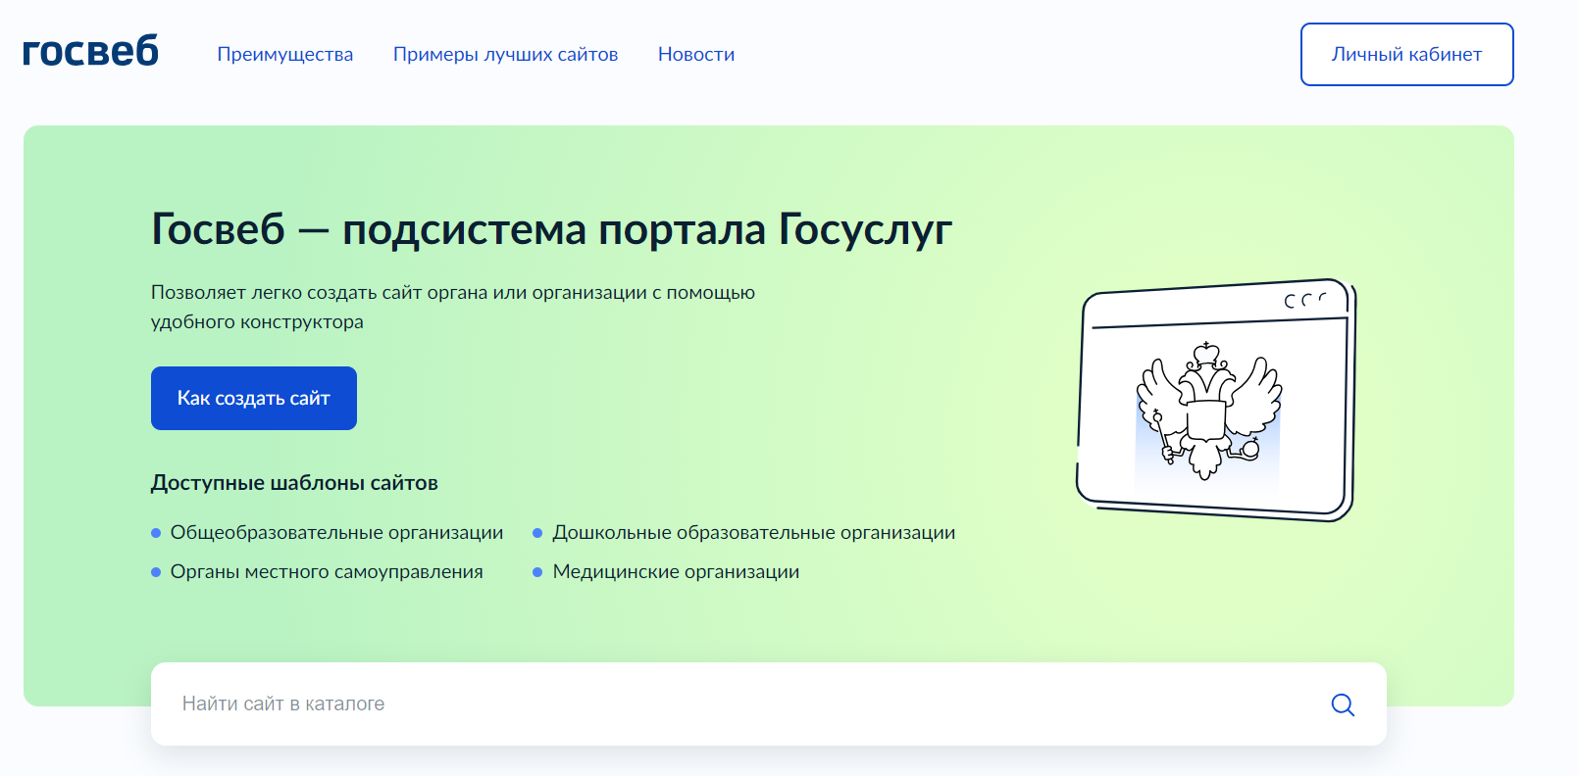The height and width of the screenshot is (776, 1578).
Task: Click the eagle emblem browser illustration
Action: click(1216, 400)
